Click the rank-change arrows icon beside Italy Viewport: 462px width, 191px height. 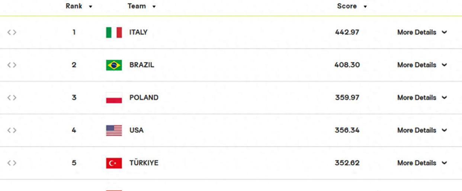[x=12, y=32]
